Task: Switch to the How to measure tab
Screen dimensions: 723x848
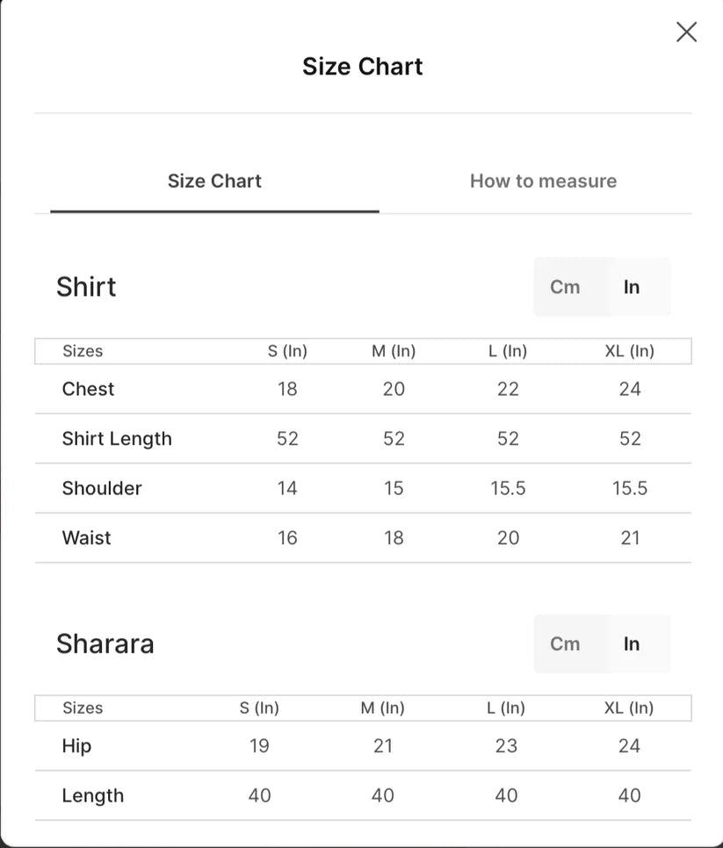Action: pos(543,181)
